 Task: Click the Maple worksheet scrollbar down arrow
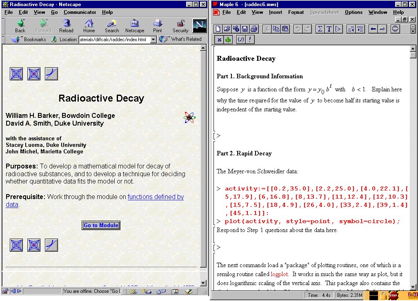point(413,287)
